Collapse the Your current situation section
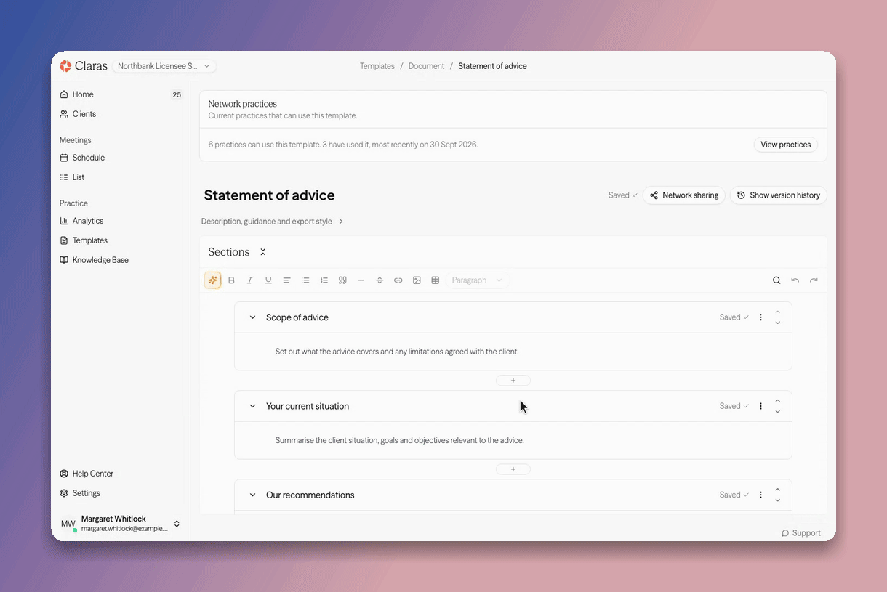Screen dimensions: 887x592 click(253, 406)
